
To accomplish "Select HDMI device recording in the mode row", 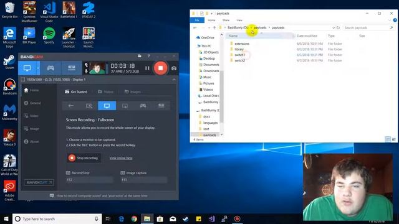I will pyautogui.click(x=161, y=106).
